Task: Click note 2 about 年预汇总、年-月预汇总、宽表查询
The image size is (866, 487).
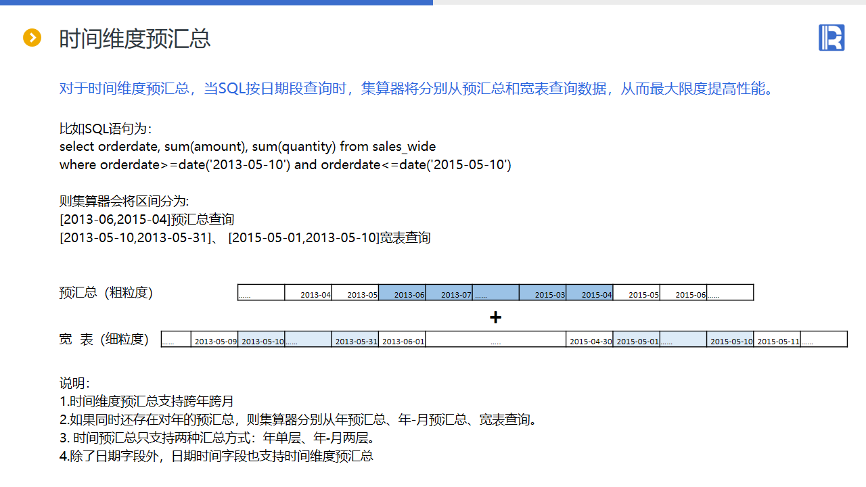Action: point(299,420)
